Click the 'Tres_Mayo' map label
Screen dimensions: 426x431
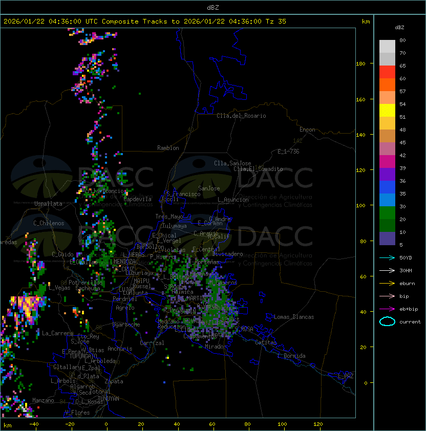169,217
